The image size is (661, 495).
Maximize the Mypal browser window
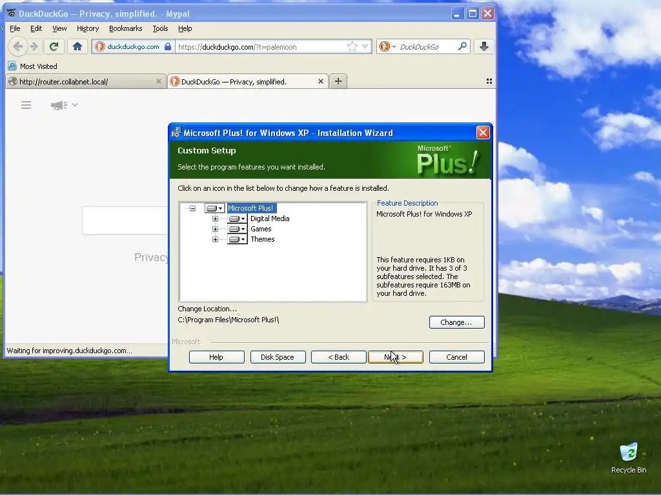(473, 14)
